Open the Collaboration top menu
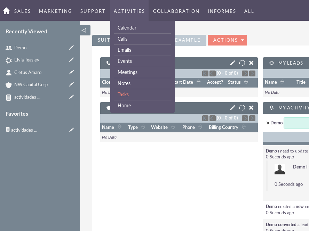 coord(176,11)
